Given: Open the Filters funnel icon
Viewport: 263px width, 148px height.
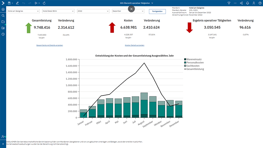Looking at the screenshot, I should (x=229, y=3).
